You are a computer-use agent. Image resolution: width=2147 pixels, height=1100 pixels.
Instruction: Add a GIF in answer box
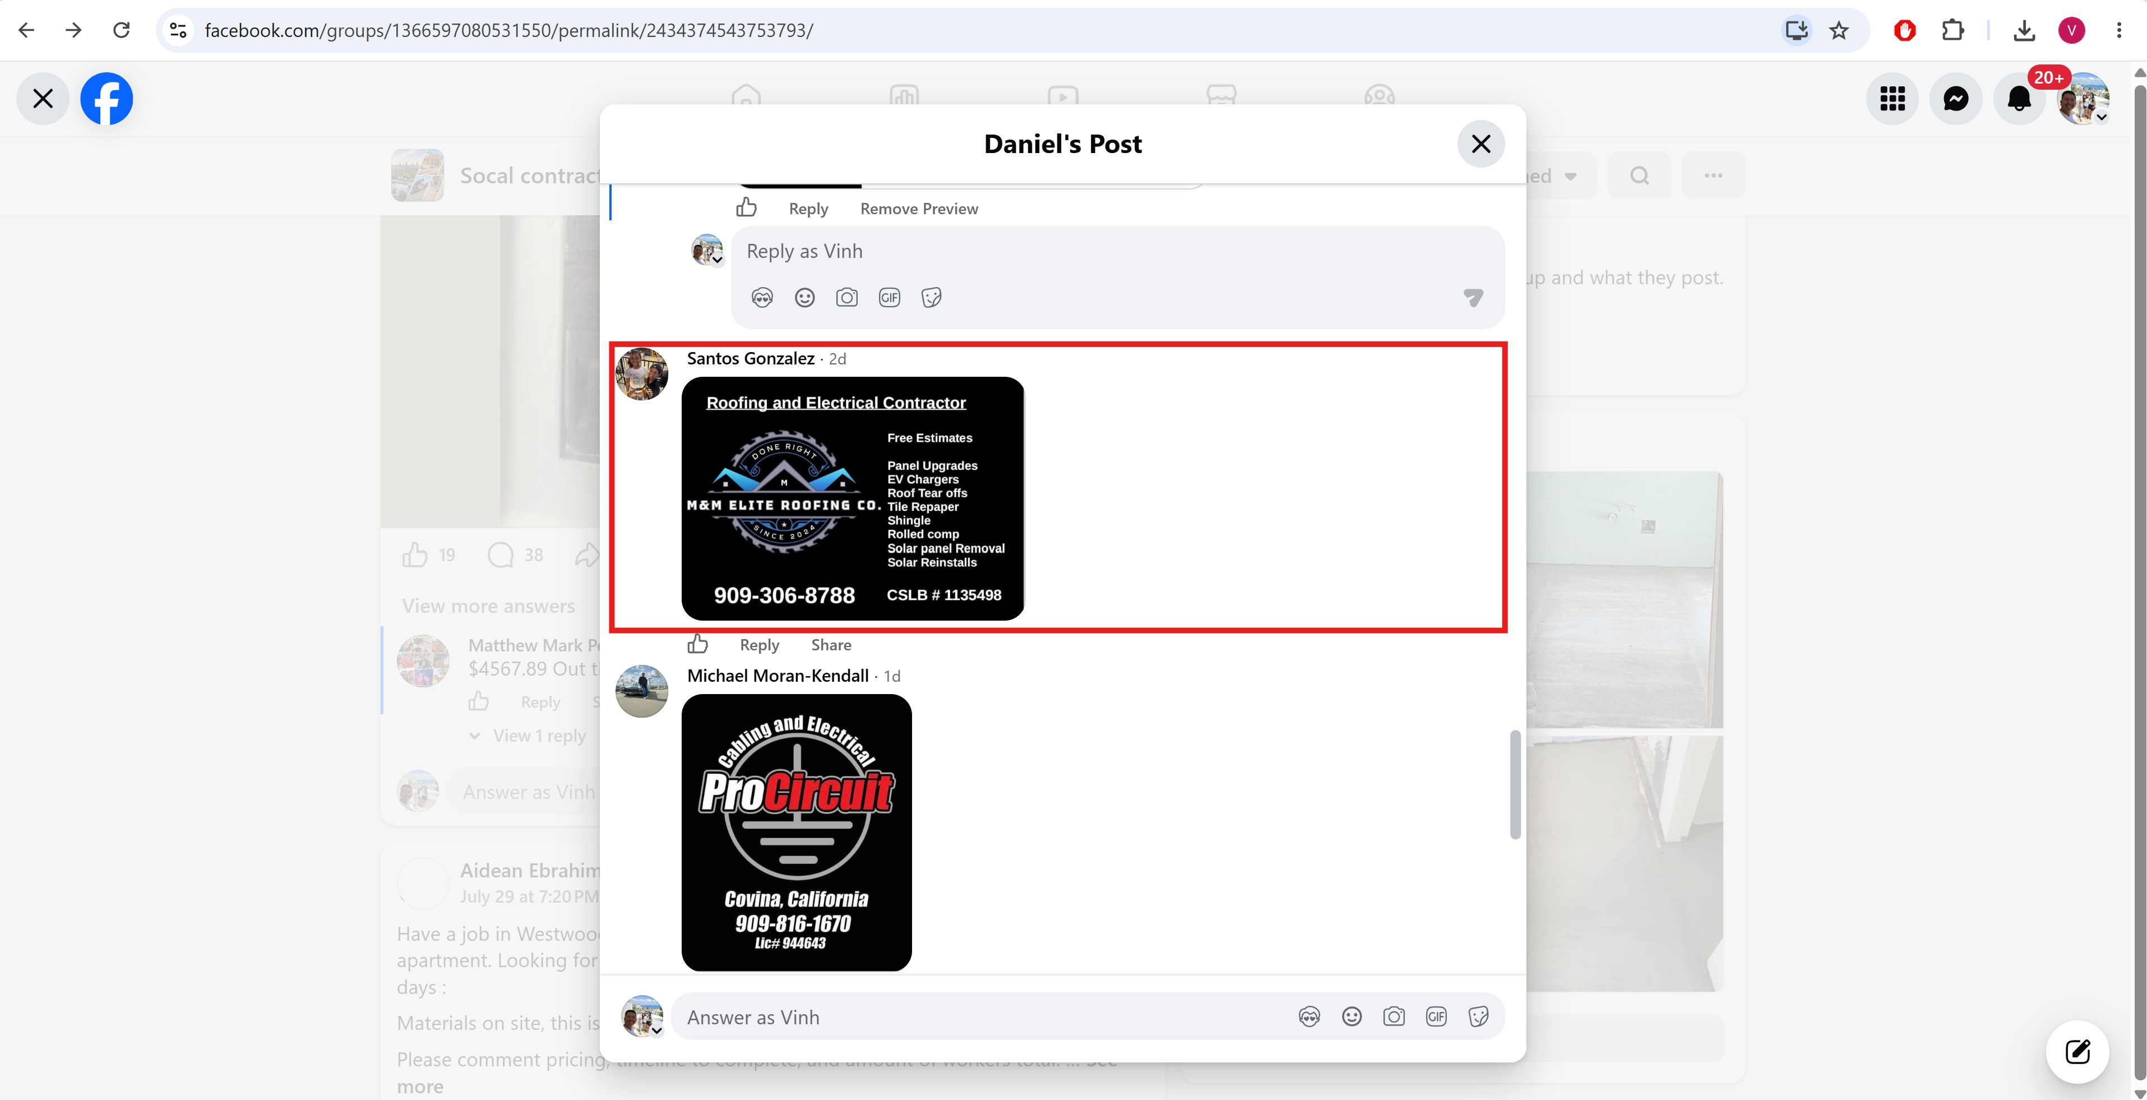[x=1436, y=1016]
